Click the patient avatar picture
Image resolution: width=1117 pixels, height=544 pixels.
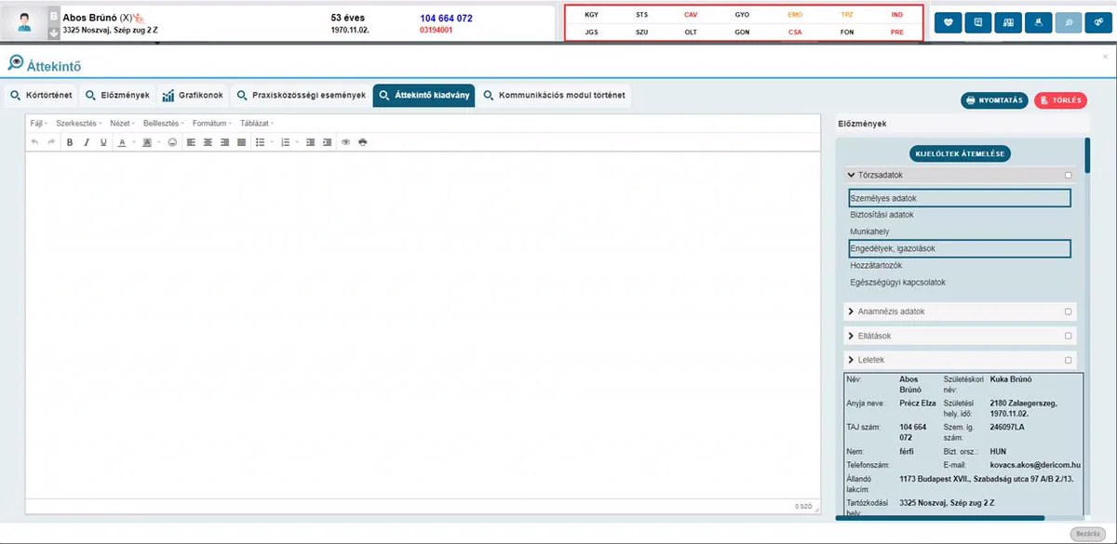click(26, 22)
